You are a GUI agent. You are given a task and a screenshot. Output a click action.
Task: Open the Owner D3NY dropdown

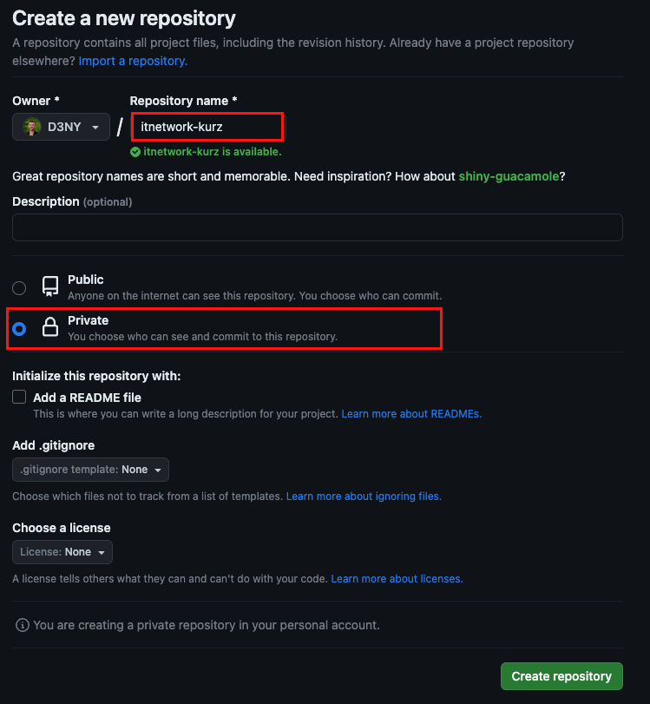point(61,127)
